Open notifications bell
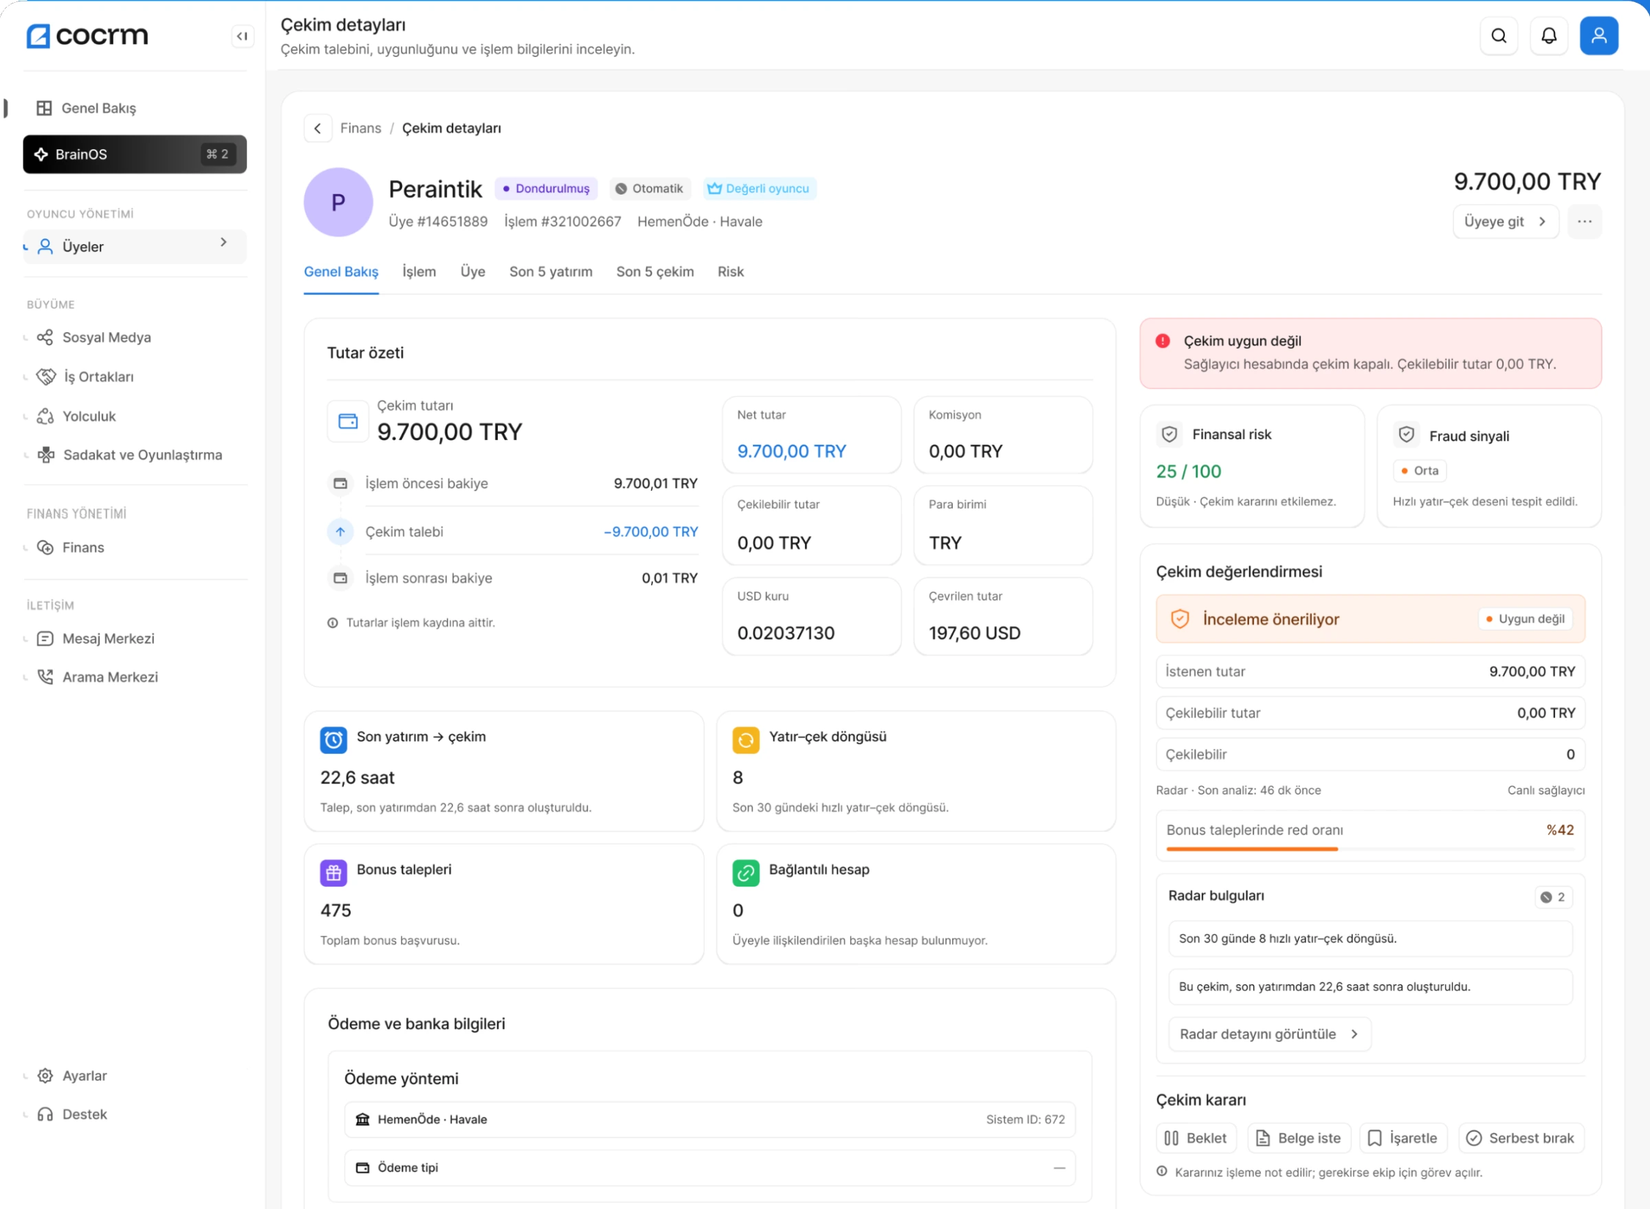1650x1209 pixels. [x=1548, y=36]
